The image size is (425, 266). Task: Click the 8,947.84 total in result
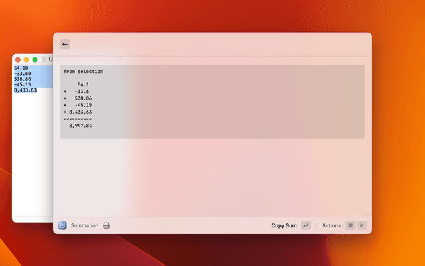(x=80, y=126)
